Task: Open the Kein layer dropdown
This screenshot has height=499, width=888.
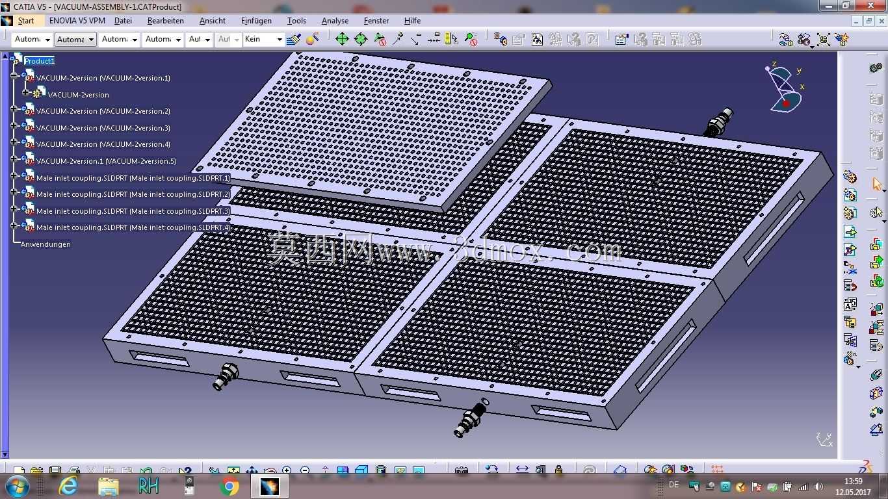Action: point(263,40)
